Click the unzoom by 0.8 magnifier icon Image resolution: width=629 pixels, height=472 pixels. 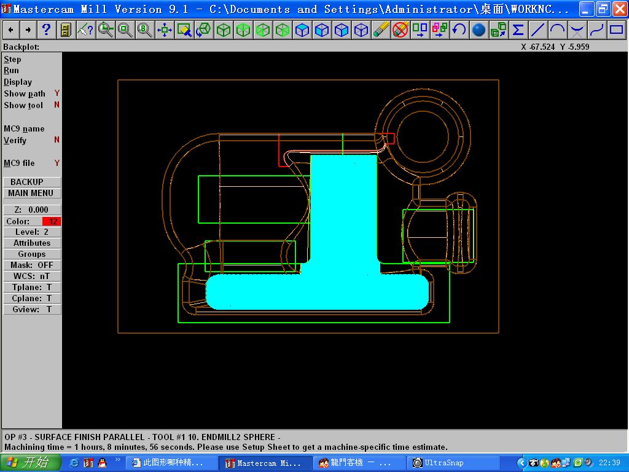point(144,29)
